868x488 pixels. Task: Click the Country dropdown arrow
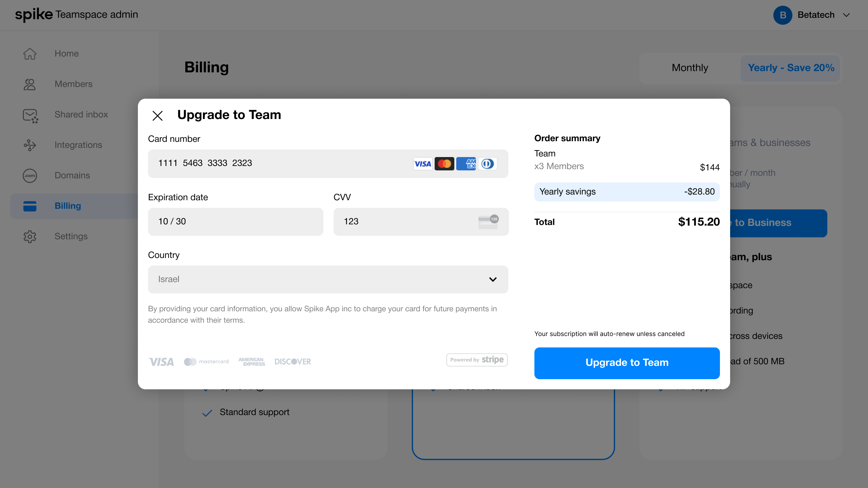pyautogui.click(x=493, y=279)
